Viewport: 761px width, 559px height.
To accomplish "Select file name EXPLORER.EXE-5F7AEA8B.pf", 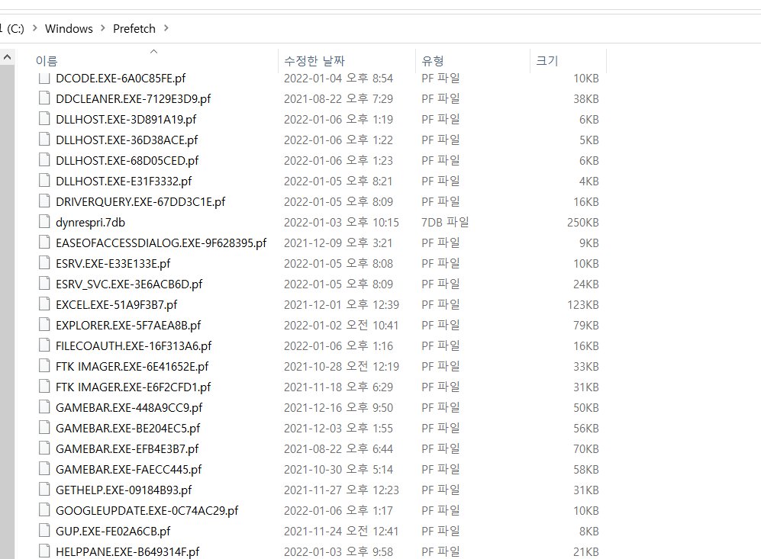I will pyautogui.click(x=128, y=326).
